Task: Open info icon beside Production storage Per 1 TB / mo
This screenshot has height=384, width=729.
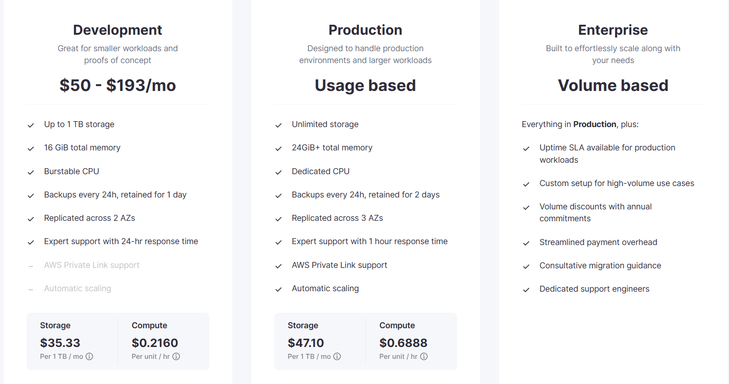Action: point(337,357)
